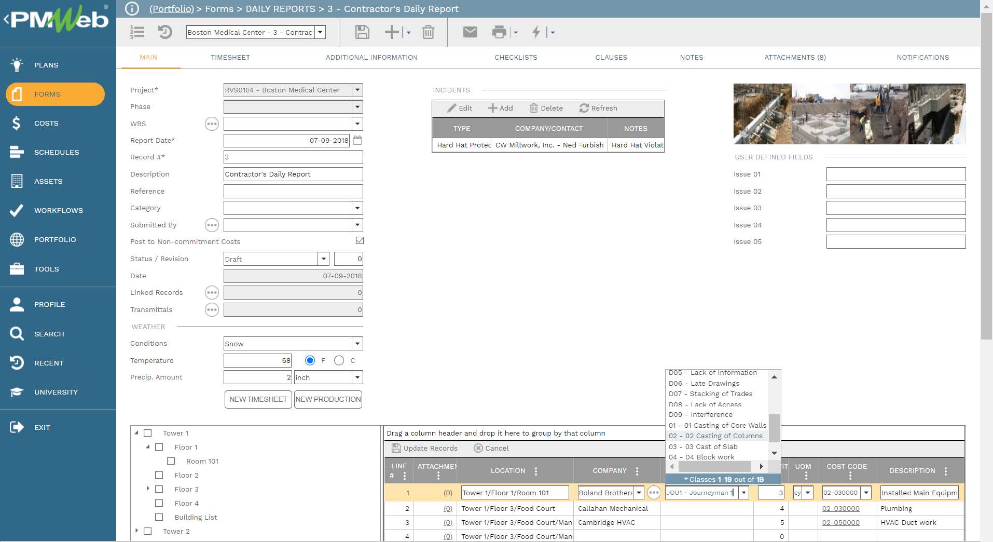Click the Submitted By ellipsis button
The image size is (993, 542).
pos(212,225)
